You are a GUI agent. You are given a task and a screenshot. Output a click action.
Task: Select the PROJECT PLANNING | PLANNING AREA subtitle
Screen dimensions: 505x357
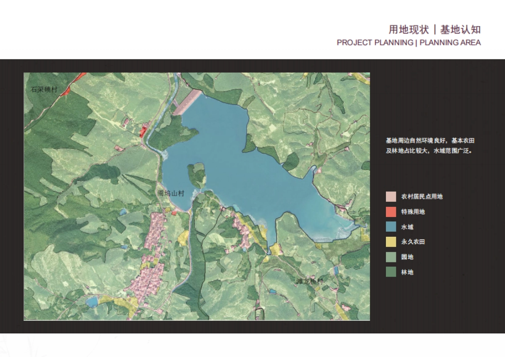click(x=408, y=42)
